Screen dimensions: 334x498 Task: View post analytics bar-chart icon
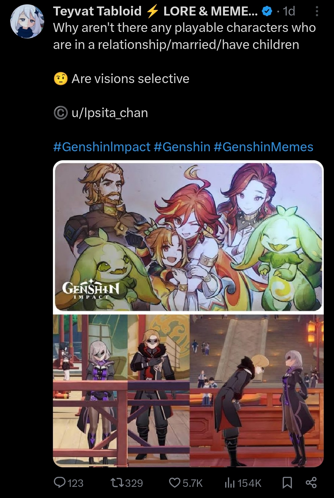(230, 483)
